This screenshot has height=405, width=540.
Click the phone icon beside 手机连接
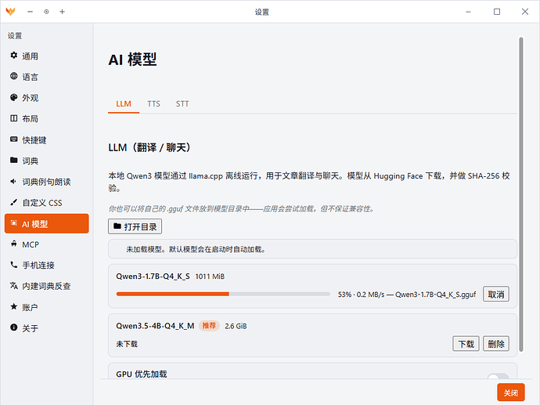click(x=14, y=265)
